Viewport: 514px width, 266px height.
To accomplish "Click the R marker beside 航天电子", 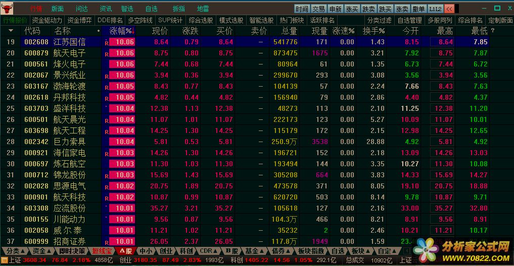I will coord(107,54).
